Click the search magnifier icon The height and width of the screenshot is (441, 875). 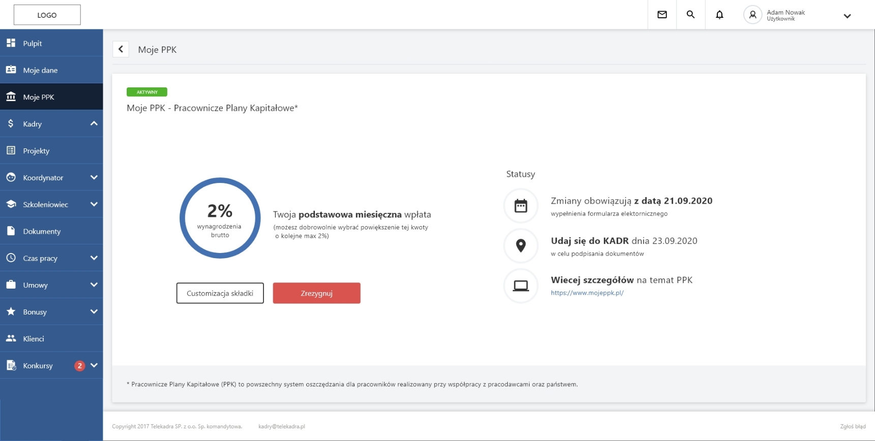(690, 15)
